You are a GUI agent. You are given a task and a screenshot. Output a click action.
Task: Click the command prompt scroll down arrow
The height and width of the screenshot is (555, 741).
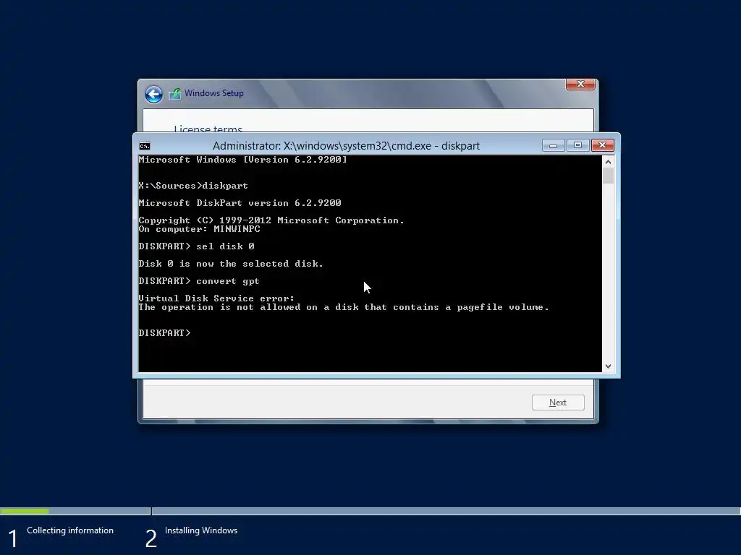coord(608,366)
